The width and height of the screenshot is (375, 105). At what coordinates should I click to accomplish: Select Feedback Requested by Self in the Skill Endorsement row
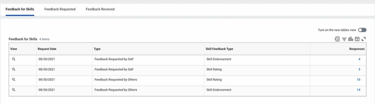pyautogui.click(x=114, y=59)
